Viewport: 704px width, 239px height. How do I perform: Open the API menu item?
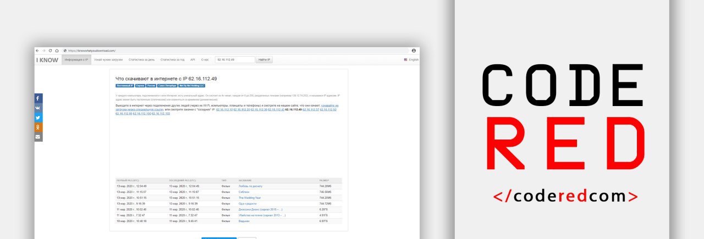(x=193, y=59)
